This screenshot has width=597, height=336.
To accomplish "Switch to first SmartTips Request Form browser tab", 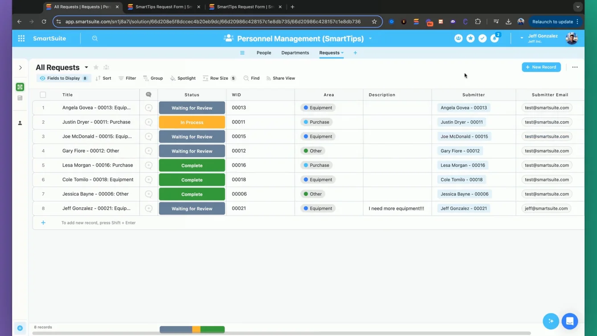I will [164, 7].
